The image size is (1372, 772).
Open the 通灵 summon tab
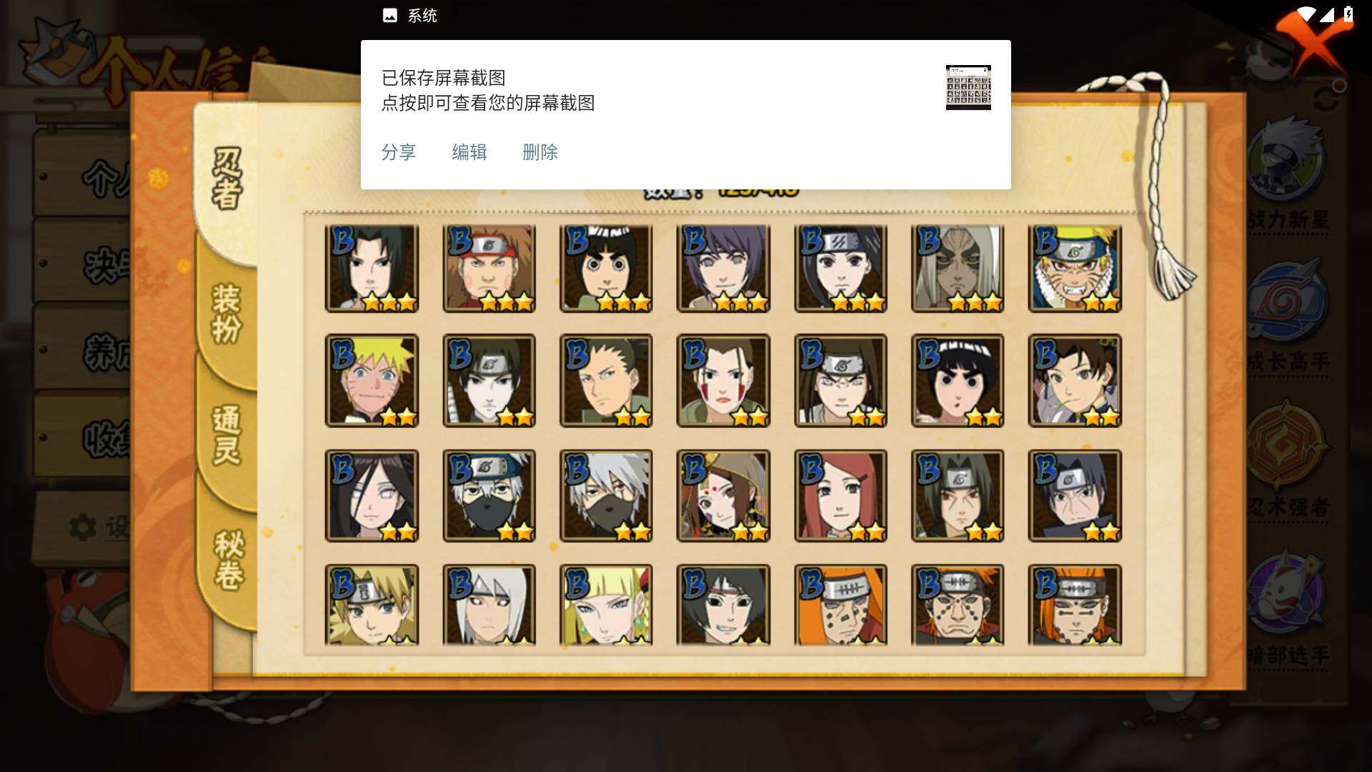(227, 435)
